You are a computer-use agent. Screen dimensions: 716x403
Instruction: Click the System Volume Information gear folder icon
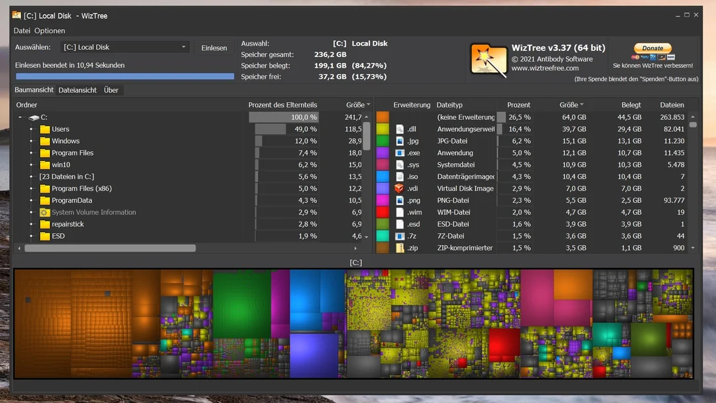click(x=44, y=212)
